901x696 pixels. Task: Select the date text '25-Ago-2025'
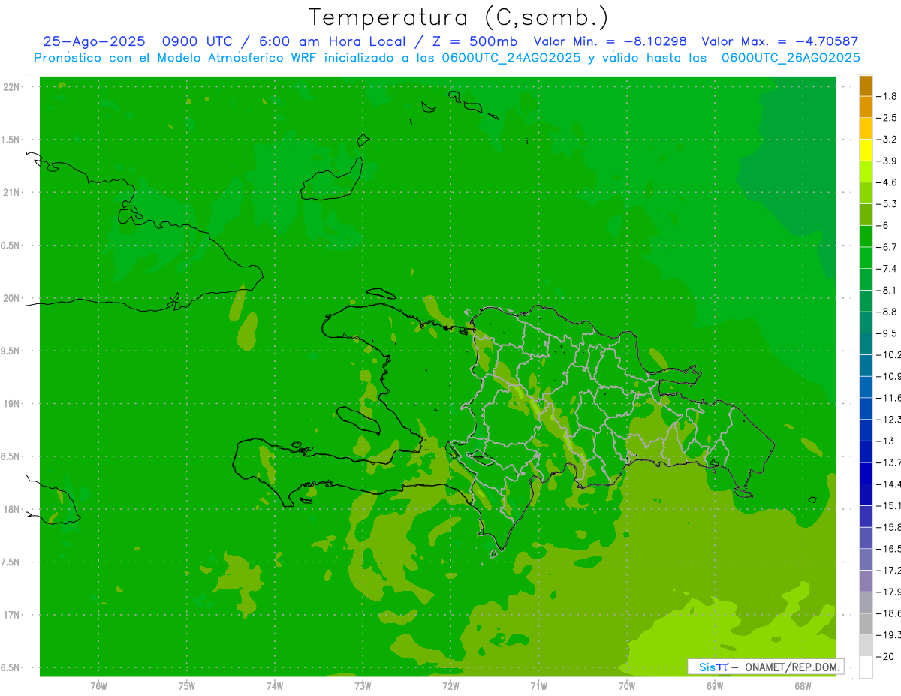(x=93, y=42)
